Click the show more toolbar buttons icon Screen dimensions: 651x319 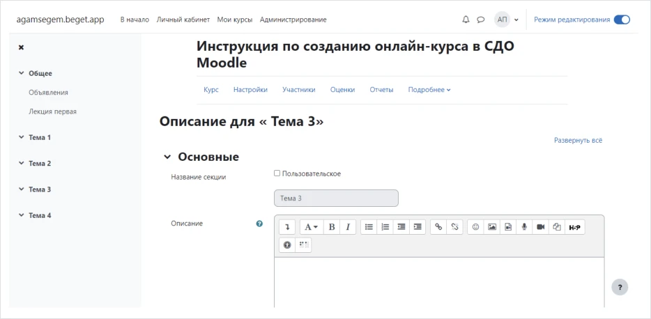pos(287,227)
